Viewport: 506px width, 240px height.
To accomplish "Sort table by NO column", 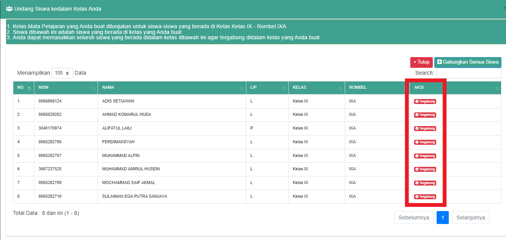I will pyautogui.click(x=24, y=88).
